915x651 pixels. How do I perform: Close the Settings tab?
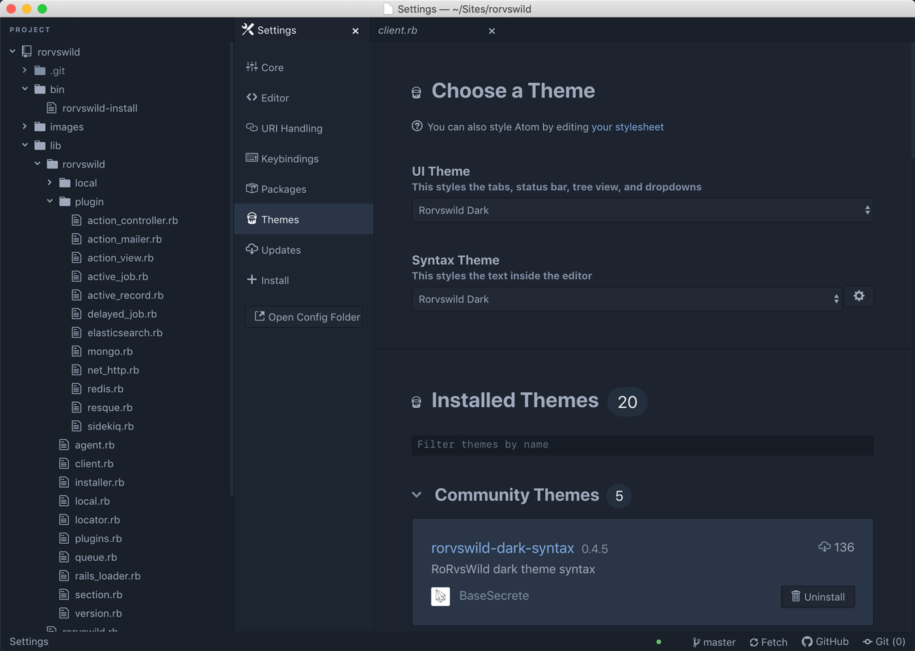coord(356,31)
